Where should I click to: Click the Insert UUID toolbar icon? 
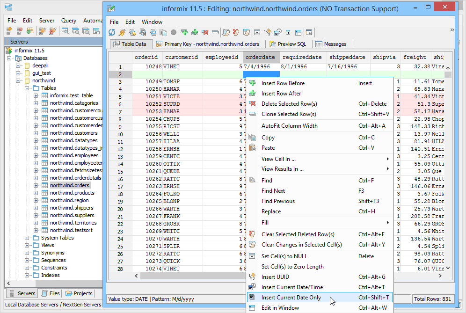click(268, 32)
